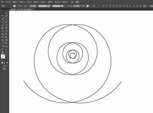Click the orange 描边 stroke link

(25, 6)
